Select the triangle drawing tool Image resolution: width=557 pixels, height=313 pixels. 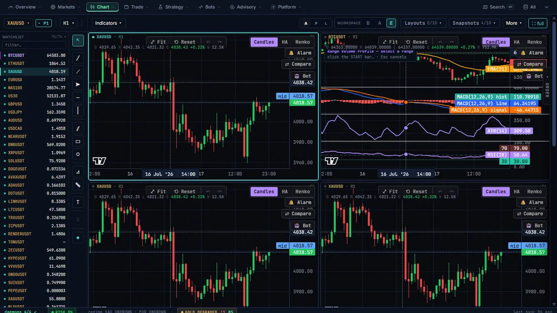click(x=78, y=172)
